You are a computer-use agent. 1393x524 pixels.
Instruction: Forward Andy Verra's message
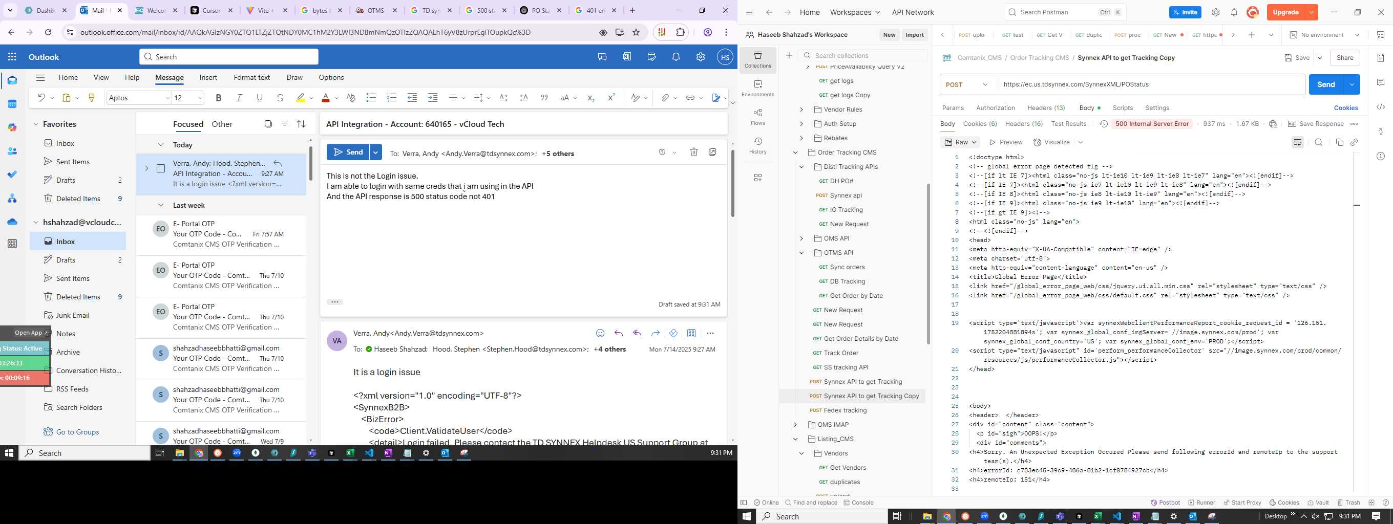656,333
